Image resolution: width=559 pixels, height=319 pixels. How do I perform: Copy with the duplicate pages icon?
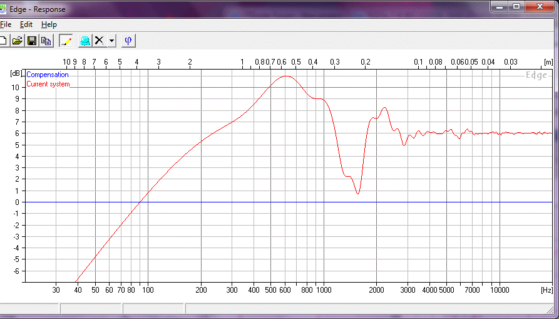pos(46,41)
